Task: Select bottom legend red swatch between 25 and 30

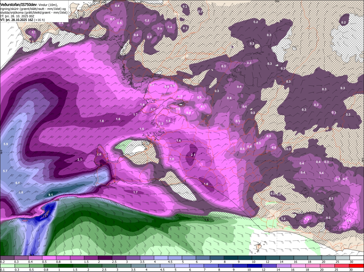Action: [342, 266]
